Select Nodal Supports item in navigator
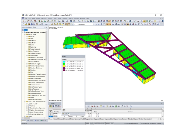This screenshot has width=185, height=138. [35, 49]
